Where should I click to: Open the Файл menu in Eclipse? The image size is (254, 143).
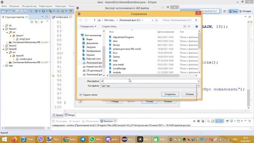4,6
